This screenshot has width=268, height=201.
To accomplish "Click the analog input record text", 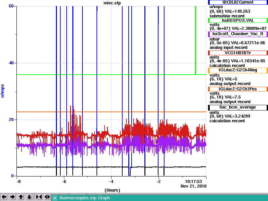I will [x=228, y=48].
